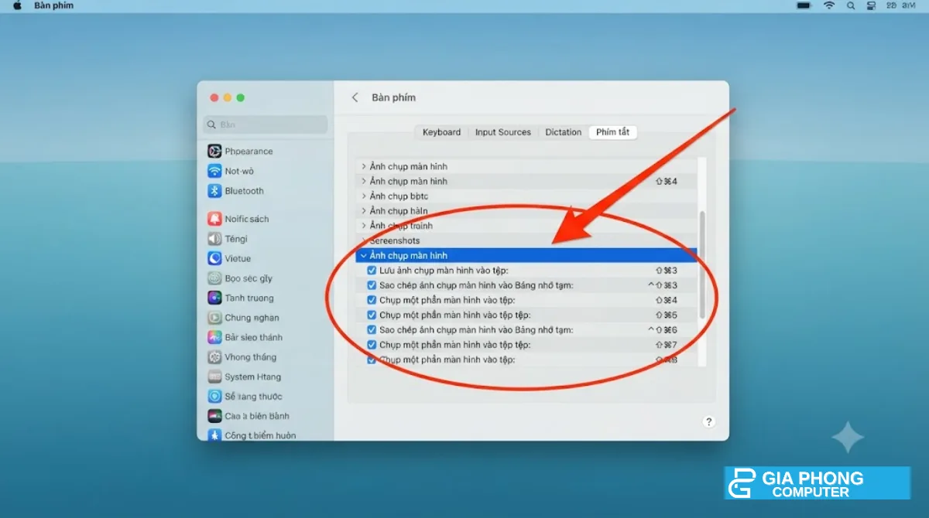Uncheck the Chụp một phần checkbox with ⇧⌘7

(372, 345)
